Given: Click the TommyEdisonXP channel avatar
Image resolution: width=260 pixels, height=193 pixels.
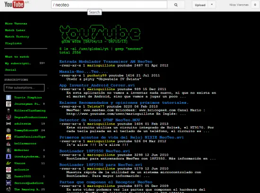Looking at the screenshot, I should click(9, 130).
